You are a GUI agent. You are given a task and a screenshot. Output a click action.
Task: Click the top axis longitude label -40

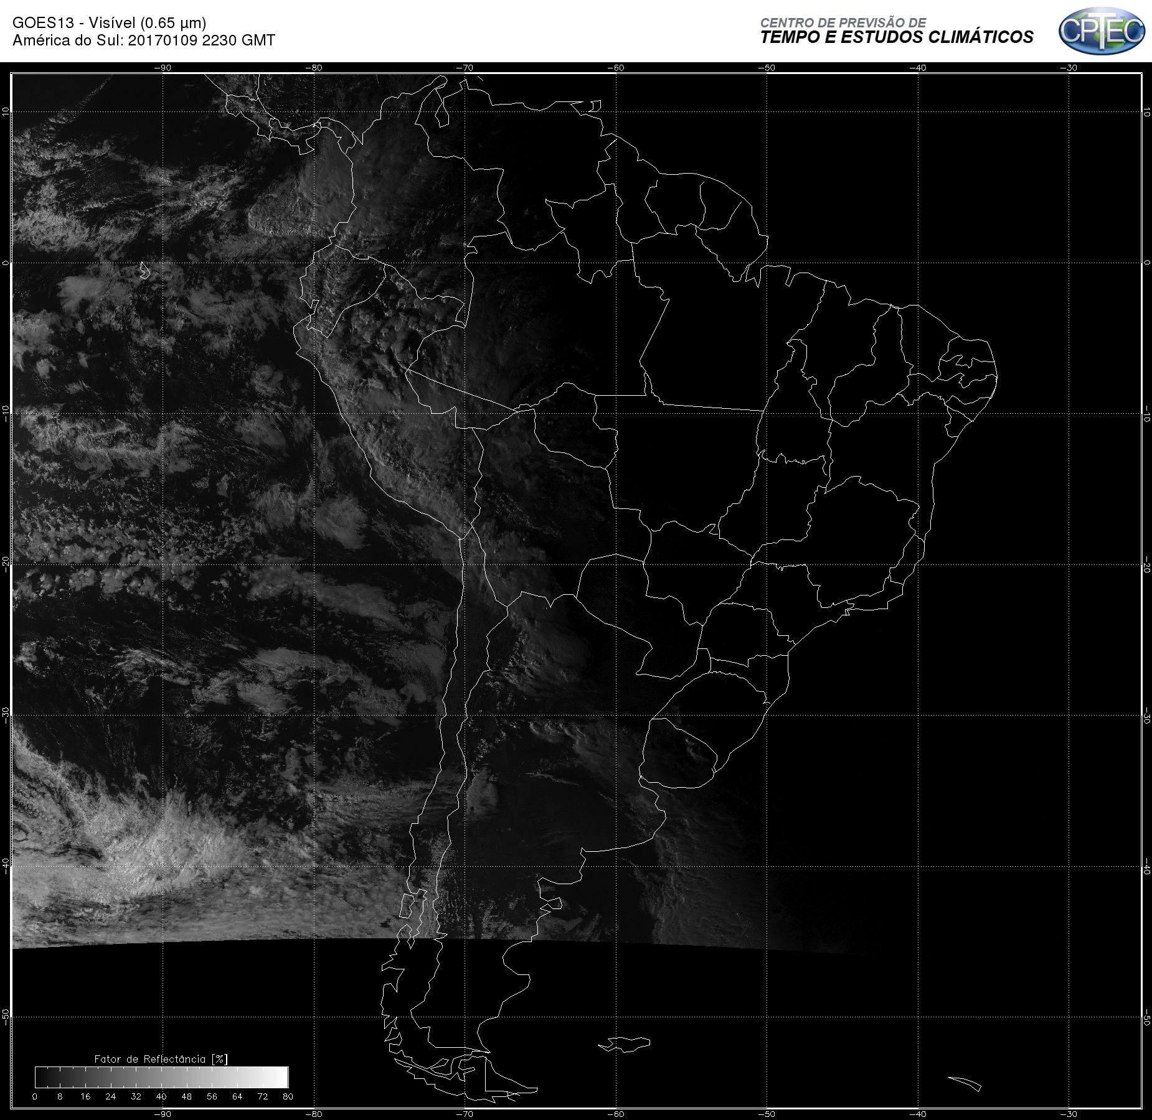917,68
